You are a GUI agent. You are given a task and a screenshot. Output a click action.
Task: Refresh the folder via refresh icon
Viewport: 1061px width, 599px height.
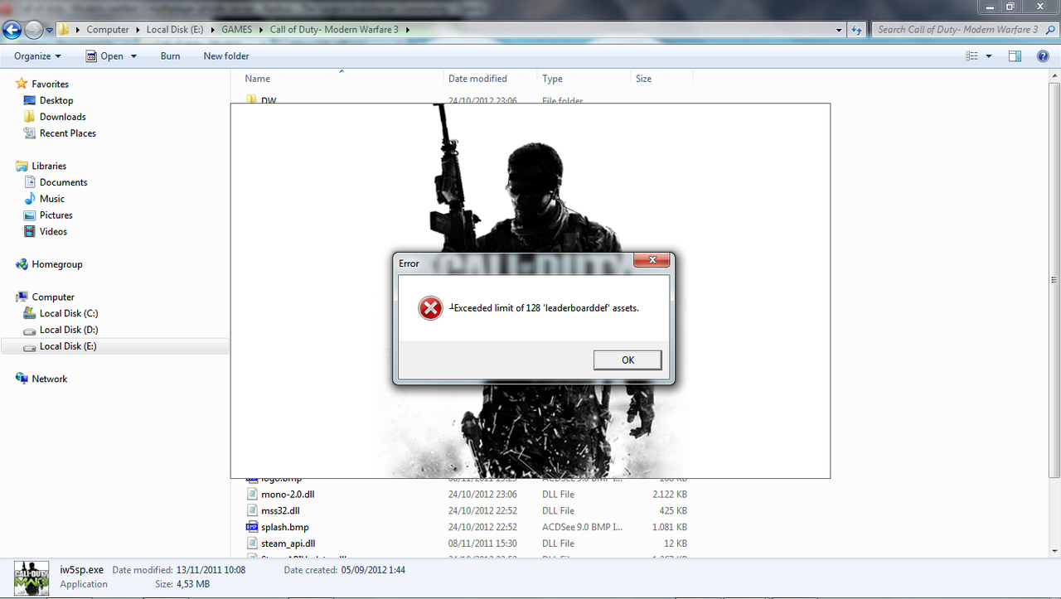click(857, 30)
